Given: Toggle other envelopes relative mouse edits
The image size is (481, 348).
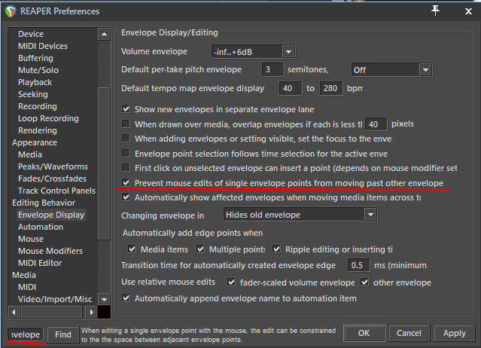Looking at the screenshot, I should tap(364, 282).
